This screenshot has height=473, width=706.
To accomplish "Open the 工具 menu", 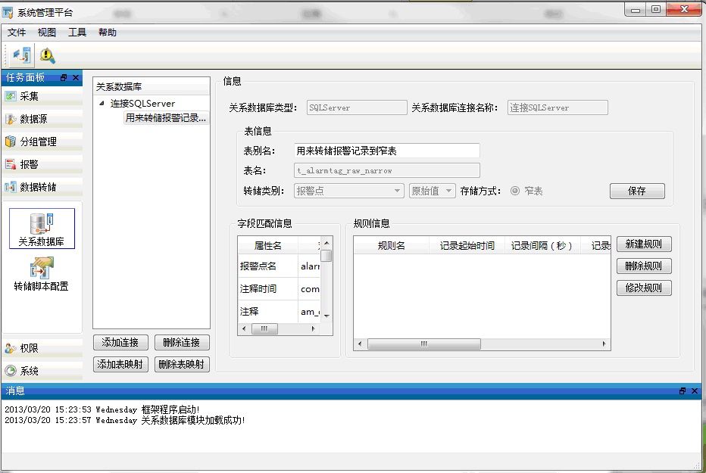I will tap(77, 33).
